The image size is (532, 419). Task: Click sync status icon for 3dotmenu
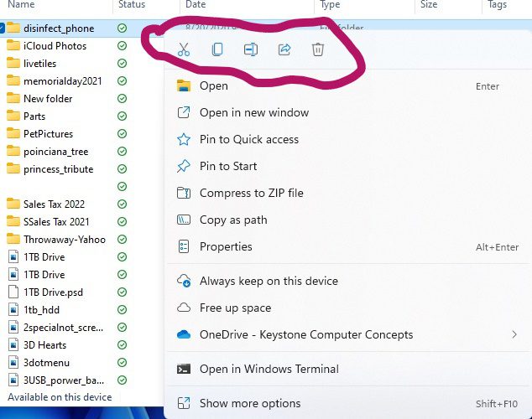[123, 363]
